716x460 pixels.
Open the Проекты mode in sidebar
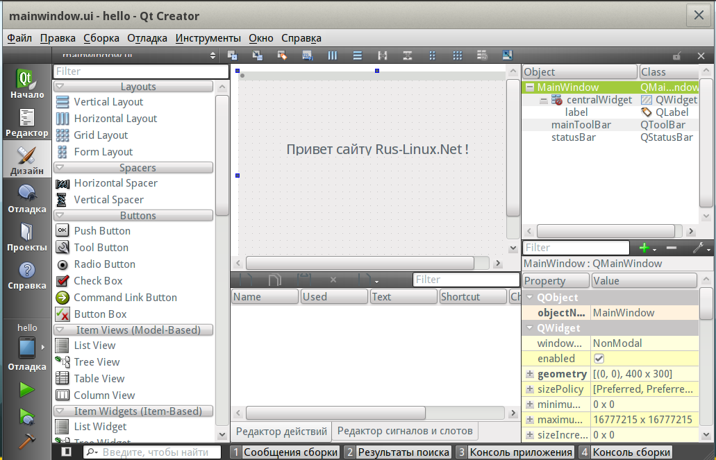pos(26,237)
